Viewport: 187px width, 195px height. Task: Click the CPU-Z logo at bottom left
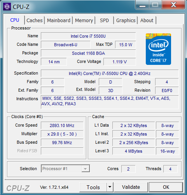(18, 188)
